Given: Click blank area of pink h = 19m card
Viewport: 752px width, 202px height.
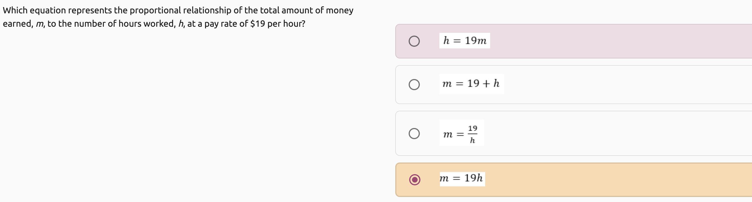Looking at the screenshot, I should 613,41.
